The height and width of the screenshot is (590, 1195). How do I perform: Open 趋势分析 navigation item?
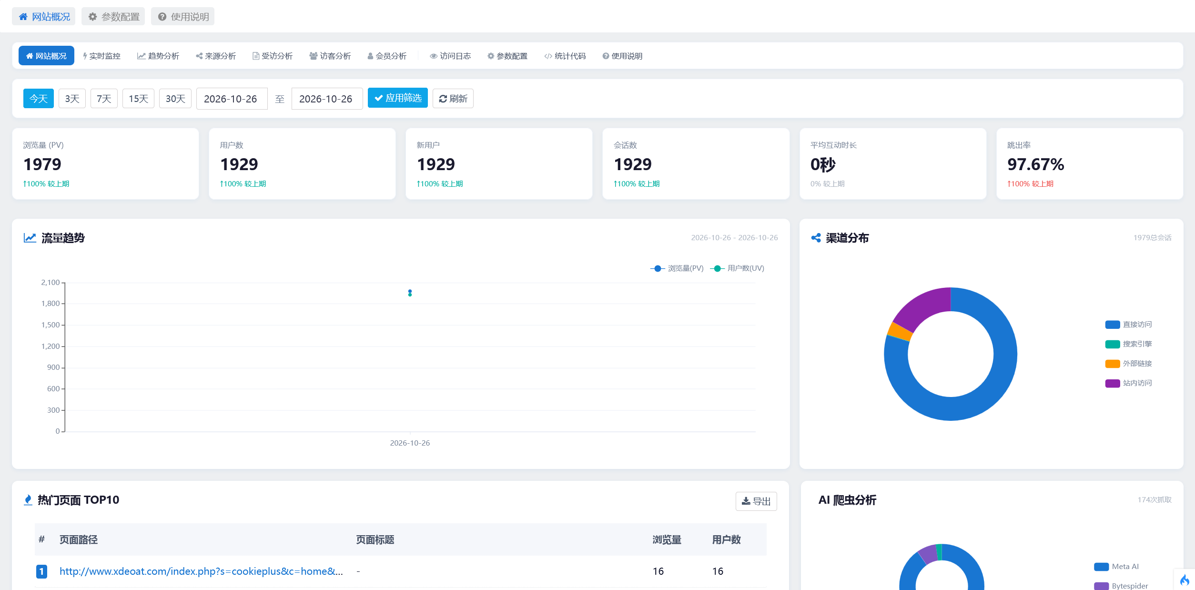coord(158,56)
